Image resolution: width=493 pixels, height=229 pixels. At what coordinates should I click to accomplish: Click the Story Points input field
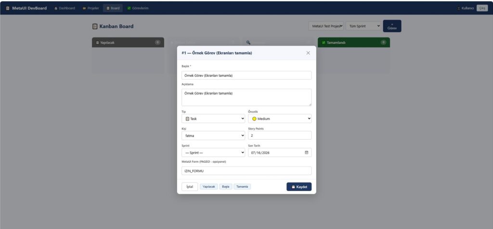(x=280, y=135)
